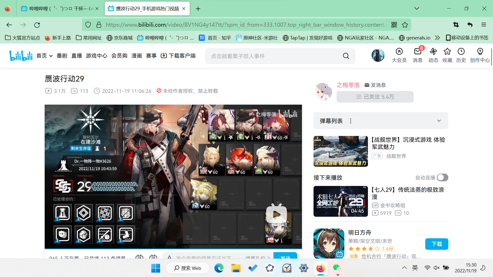Click the bilibili search input field
This screenshot has width=493, height=277.
tap(274, 56)
